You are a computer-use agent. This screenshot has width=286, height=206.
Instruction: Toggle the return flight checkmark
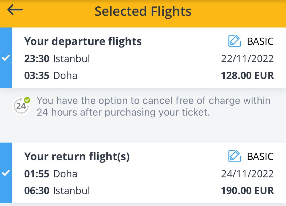(6, 173)
